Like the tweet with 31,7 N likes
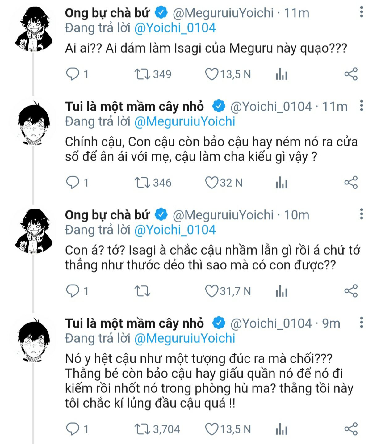 click(212, 291)
